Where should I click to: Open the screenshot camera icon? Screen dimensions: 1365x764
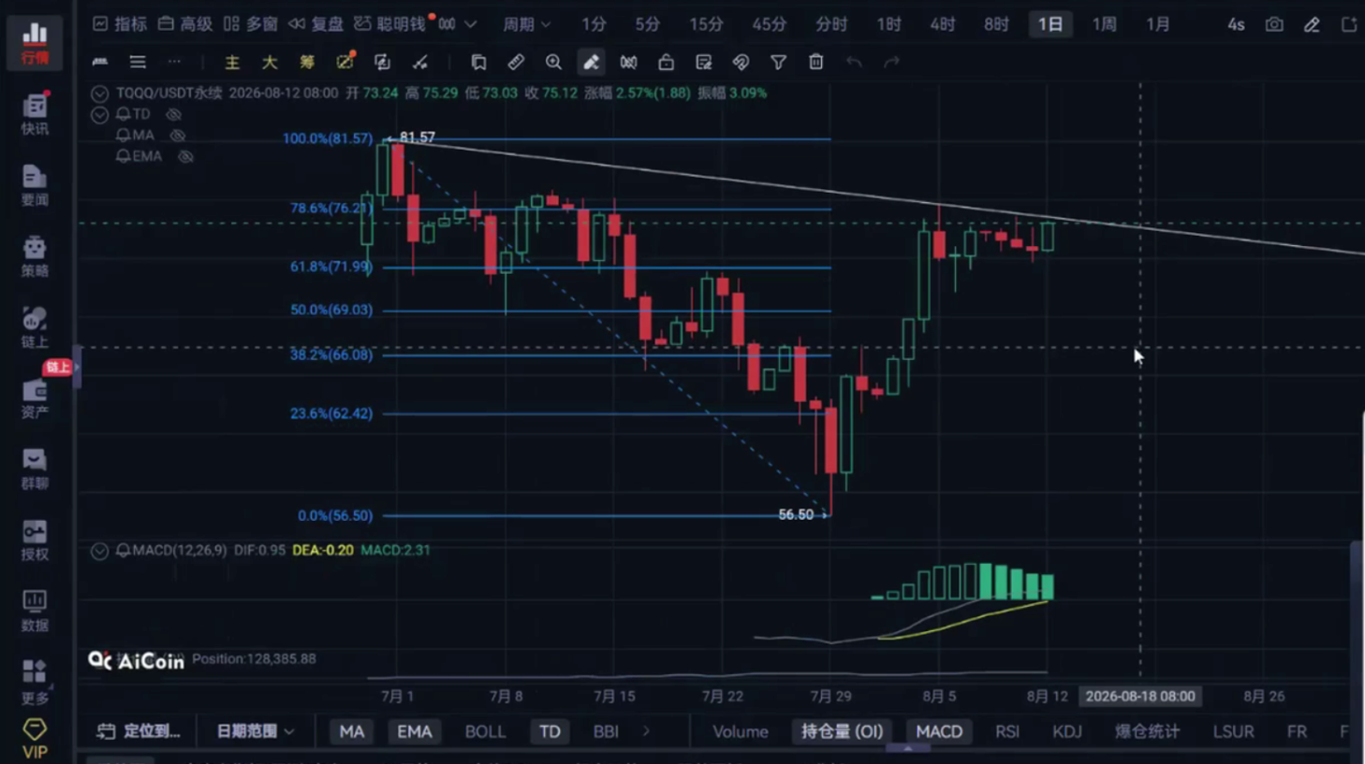click(1274, 24)
